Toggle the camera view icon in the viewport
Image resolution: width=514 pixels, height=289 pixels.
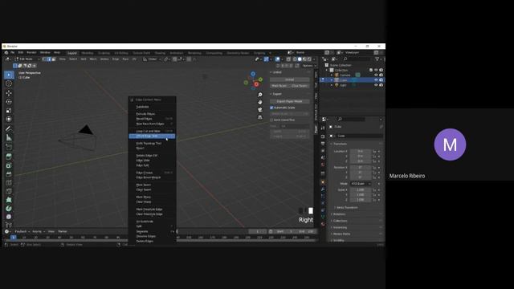tap(260, 110)
